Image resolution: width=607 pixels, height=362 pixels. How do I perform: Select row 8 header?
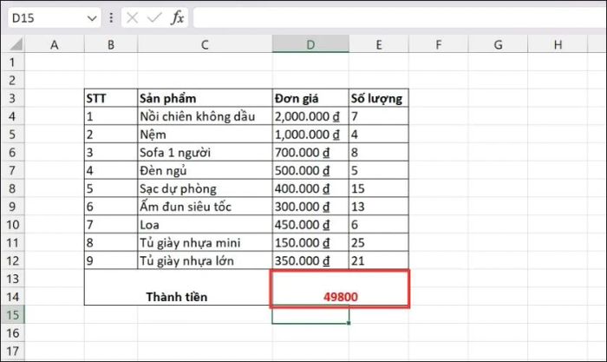pyautogui.click(x=12, y=188)
